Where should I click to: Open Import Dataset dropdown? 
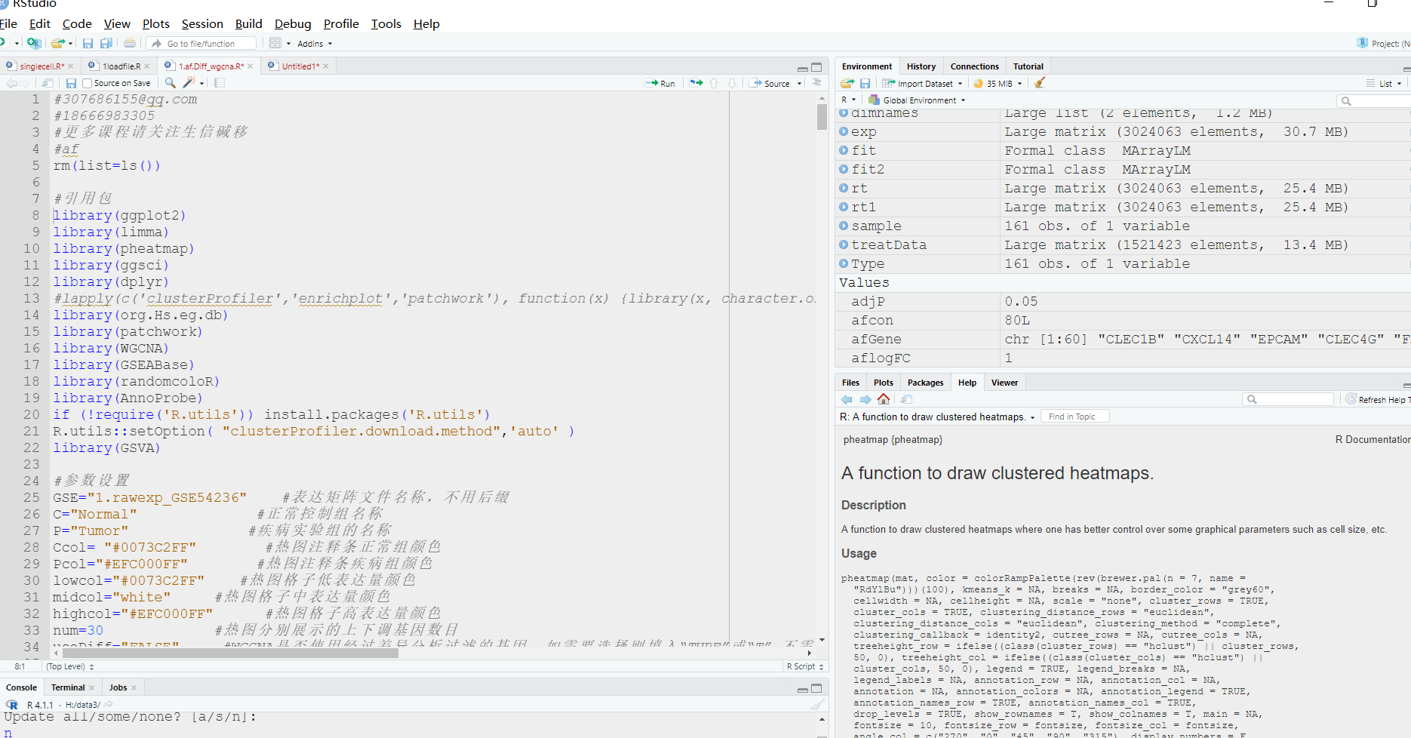click(923, 84)
